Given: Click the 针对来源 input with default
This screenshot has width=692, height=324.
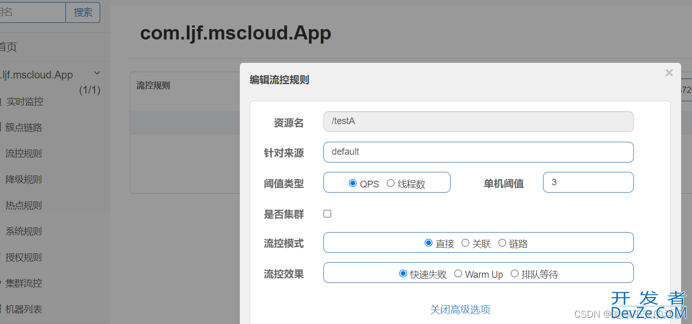Looking at the screenshot, I should 478,152.
